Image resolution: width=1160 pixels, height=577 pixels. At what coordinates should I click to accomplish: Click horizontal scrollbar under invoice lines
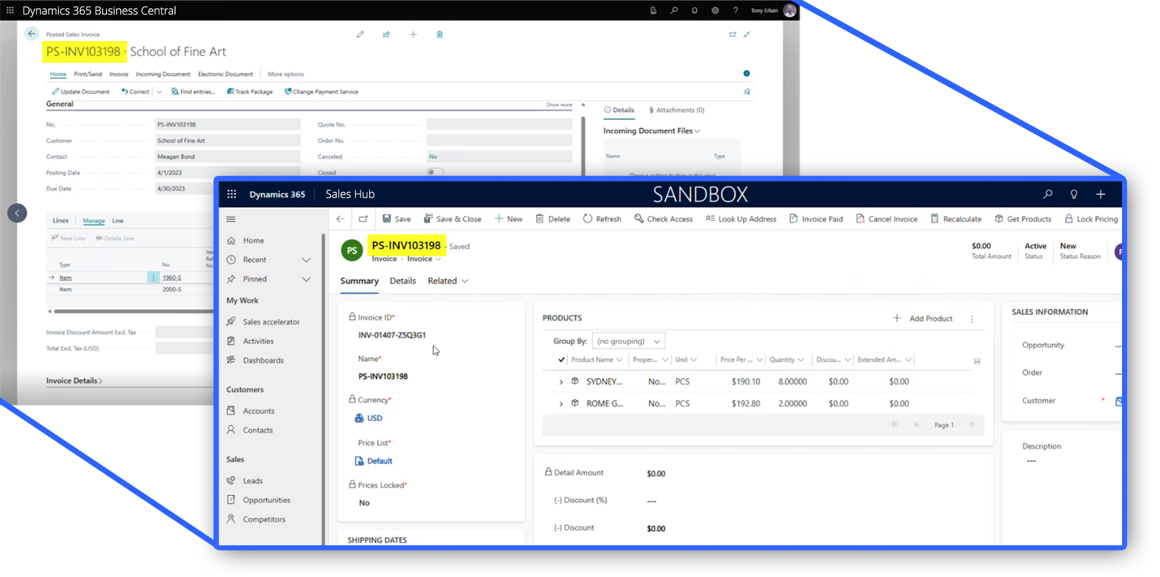(x=133, y=311)
